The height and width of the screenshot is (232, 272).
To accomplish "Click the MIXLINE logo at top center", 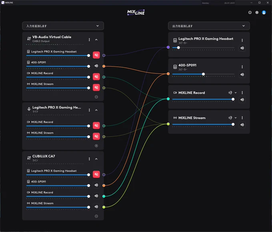I will click(x=136, y=12).
